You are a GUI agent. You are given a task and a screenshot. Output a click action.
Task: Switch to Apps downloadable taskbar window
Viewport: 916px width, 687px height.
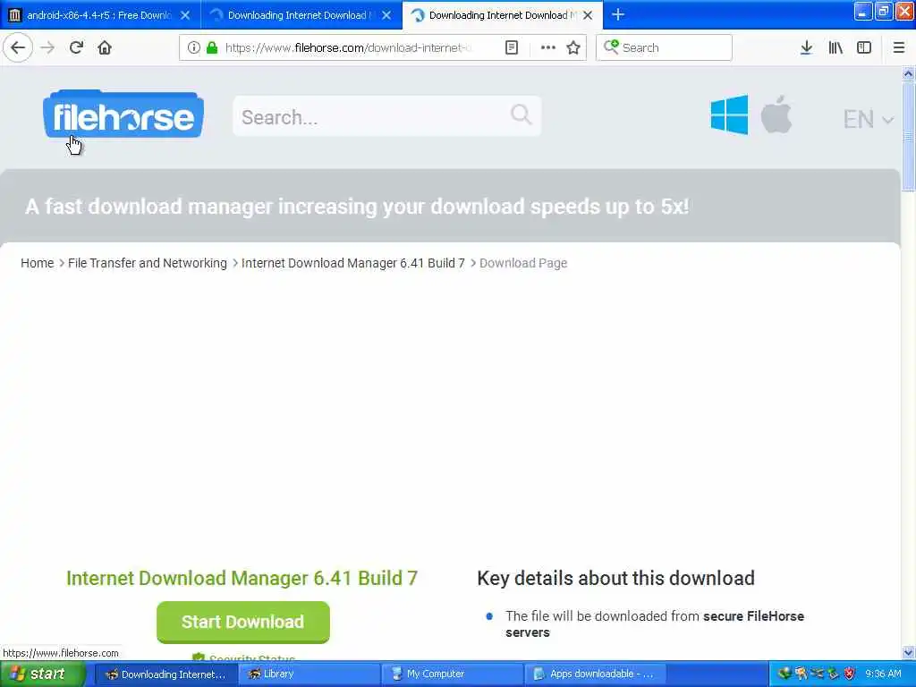[x=595, y=674]
